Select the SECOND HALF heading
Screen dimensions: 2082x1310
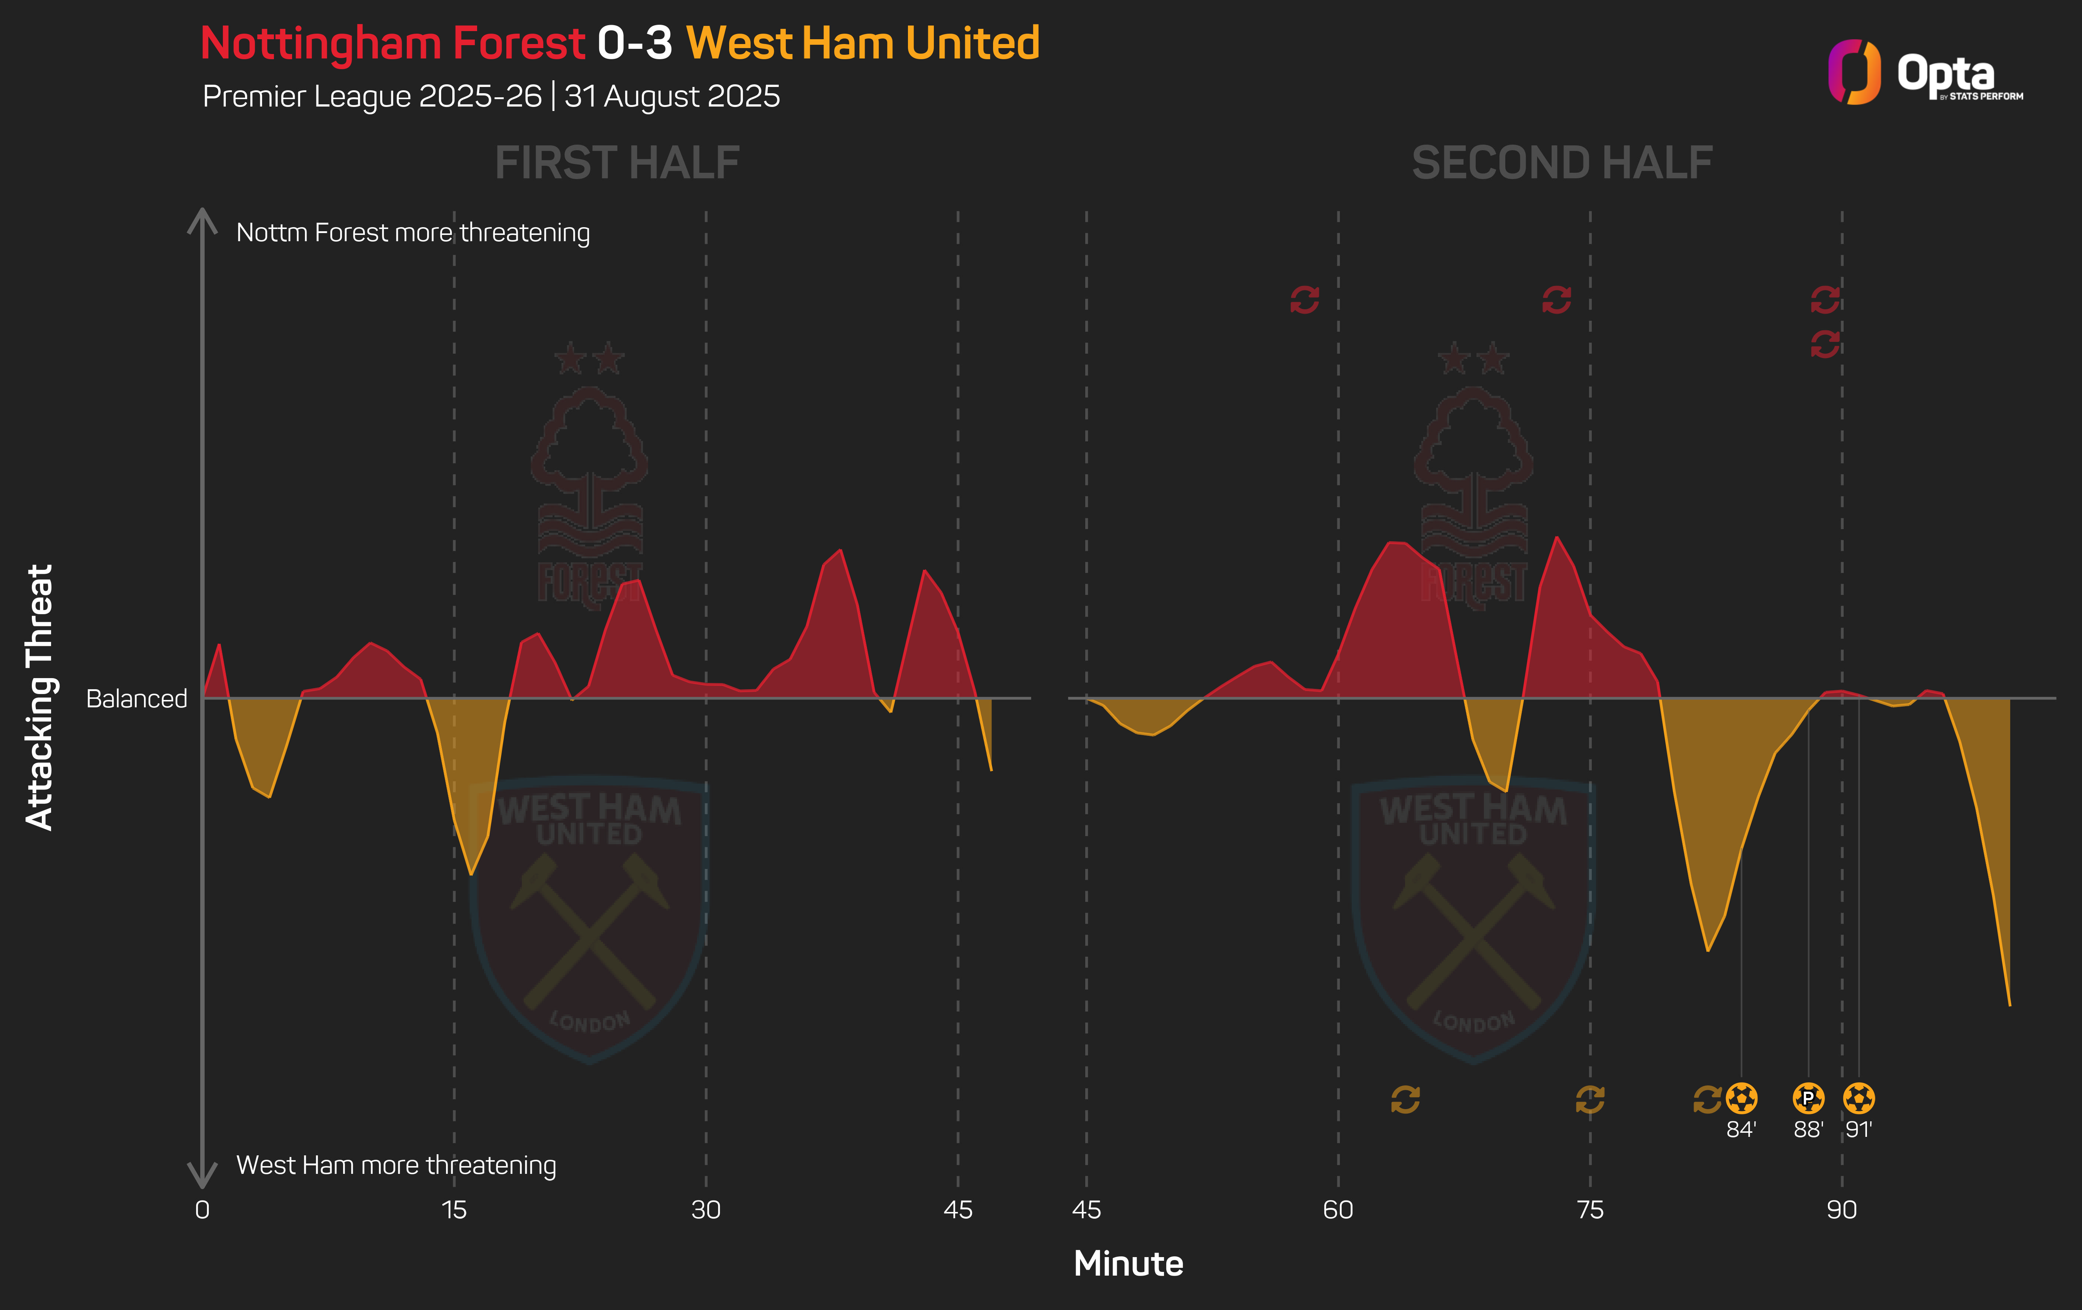point(1562,162)
